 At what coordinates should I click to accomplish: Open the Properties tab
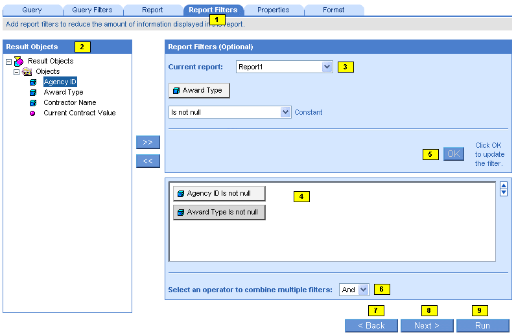click(273, 10)
